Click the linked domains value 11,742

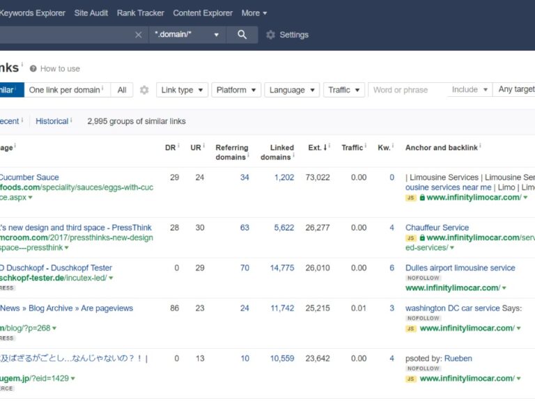(282, 308)
